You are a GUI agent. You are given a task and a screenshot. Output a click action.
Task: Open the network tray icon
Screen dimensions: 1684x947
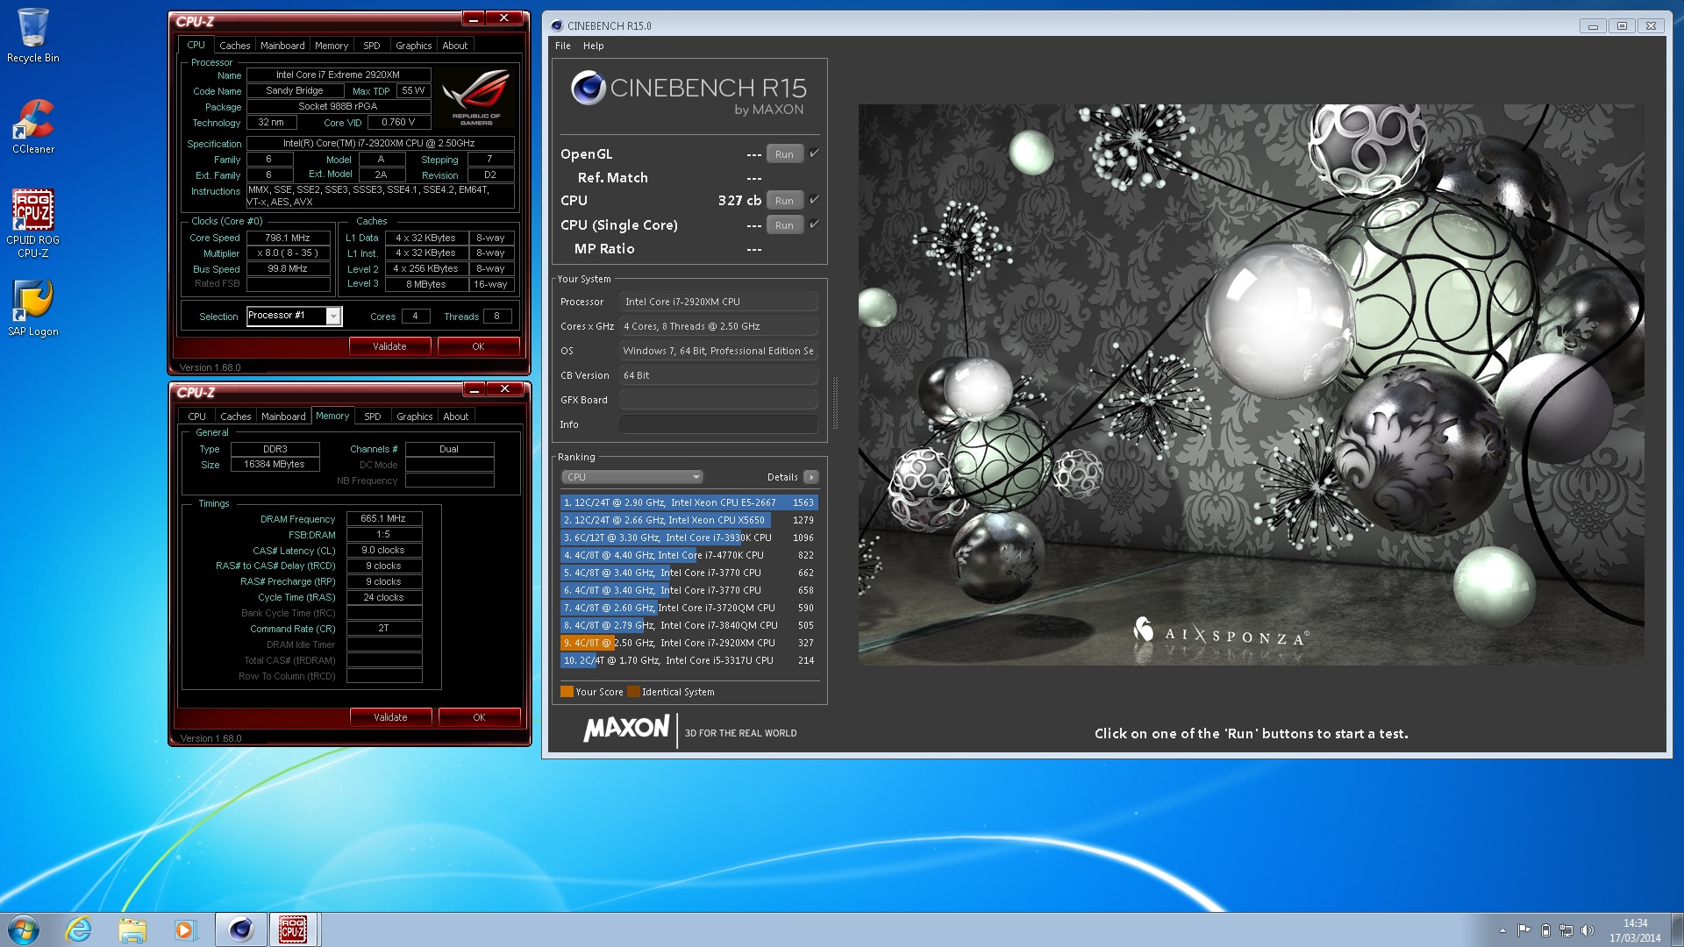(1566, 930)
